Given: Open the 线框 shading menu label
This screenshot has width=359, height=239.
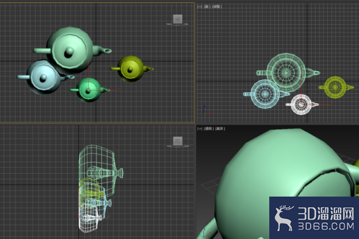Looking at the screenshot, I should [217, 7].
